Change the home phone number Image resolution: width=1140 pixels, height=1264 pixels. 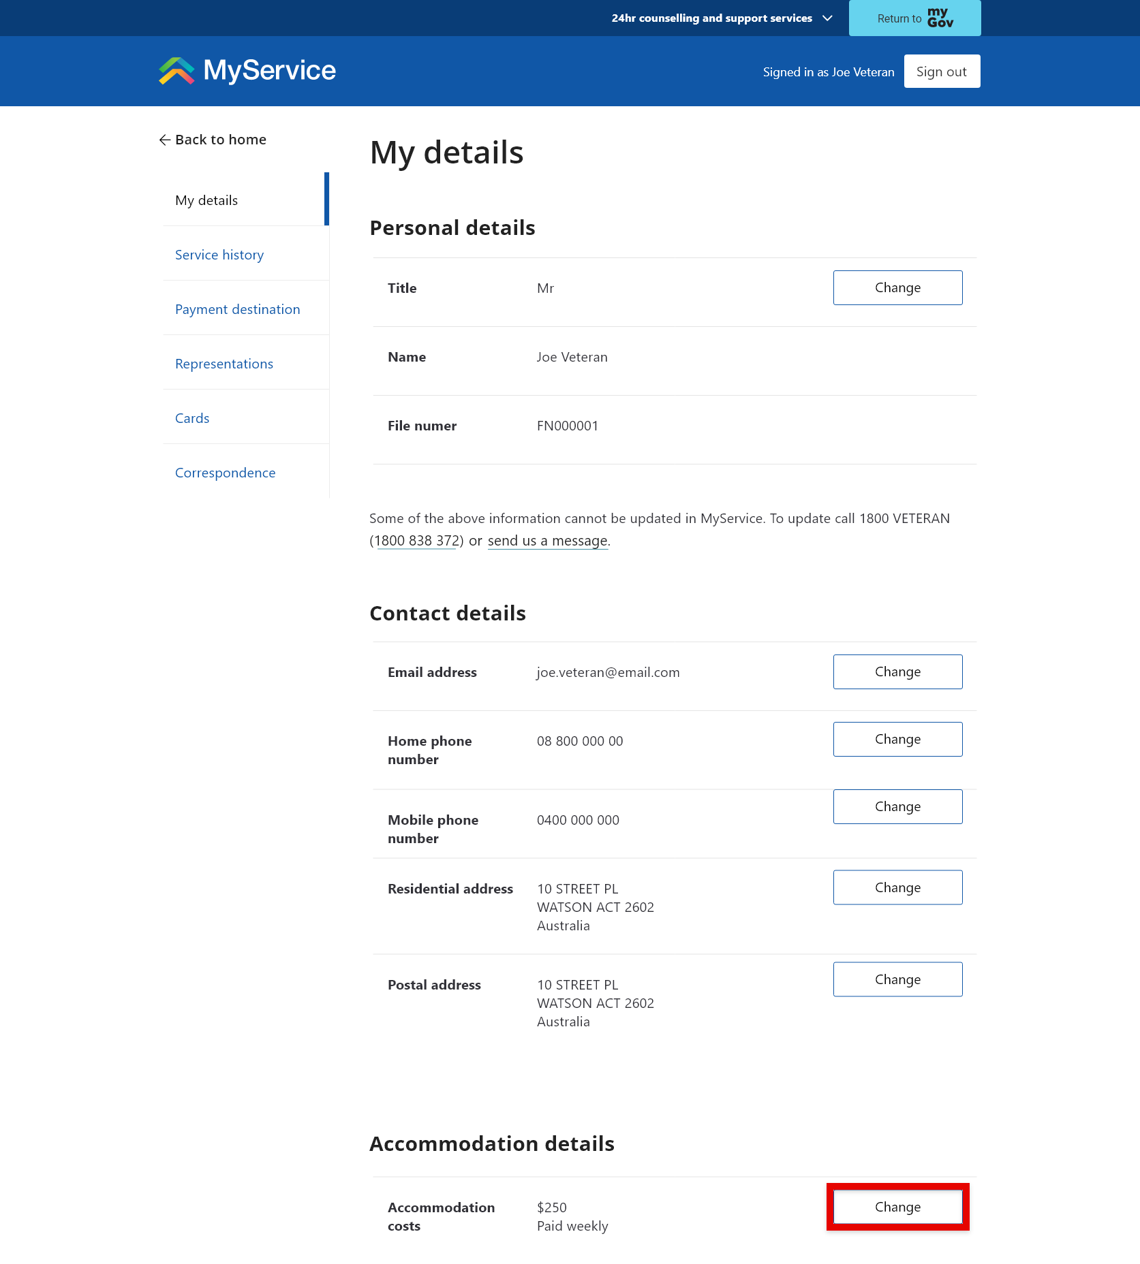click(897, 739)
